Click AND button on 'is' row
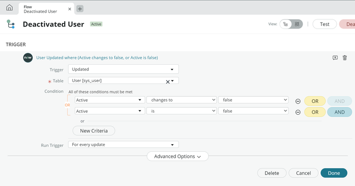This screenshot has width=355, height=186. [340, 112]
